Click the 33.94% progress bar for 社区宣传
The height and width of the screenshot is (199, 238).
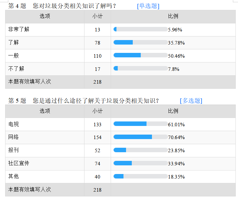[140, 163]
